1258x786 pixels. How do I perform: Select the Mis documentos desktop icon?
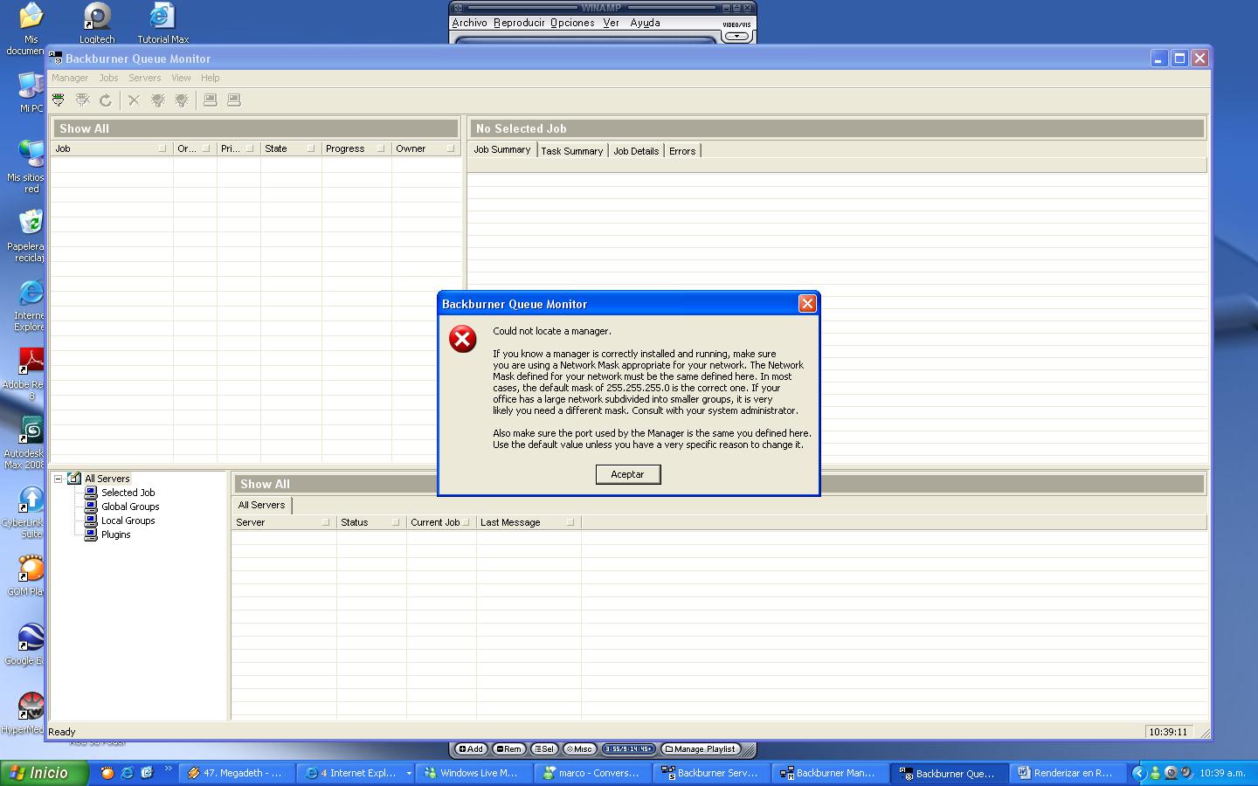(31, 29)
